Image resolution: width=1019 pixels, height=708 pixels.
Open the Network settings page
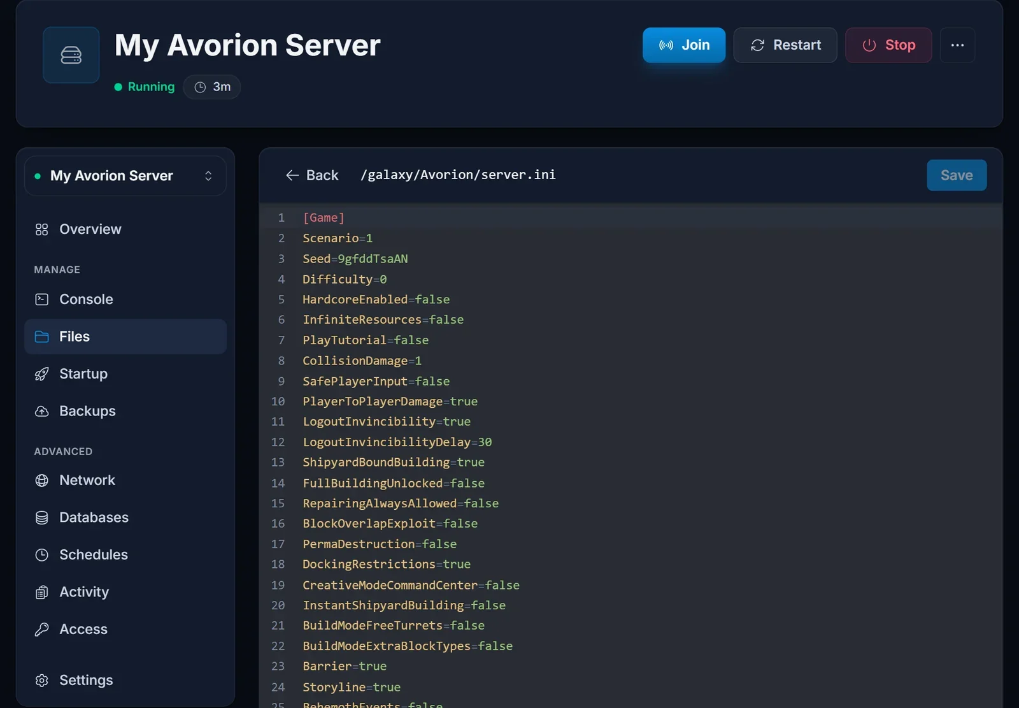[x=125, y=480]
